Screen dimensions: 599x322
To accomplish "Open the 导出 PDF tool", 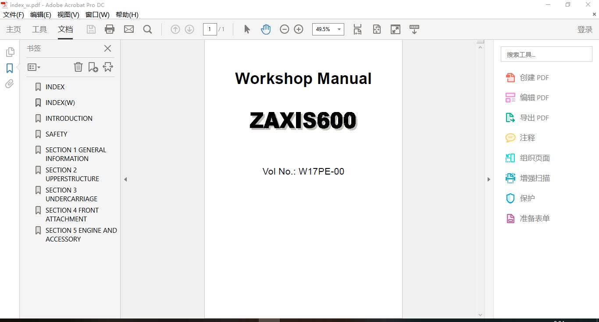I will (528, 118).
